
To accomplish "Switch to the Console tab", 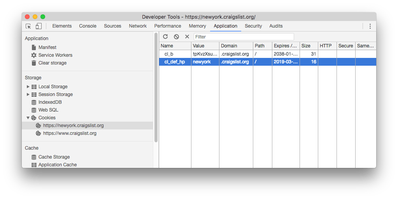I will [88, 26].
